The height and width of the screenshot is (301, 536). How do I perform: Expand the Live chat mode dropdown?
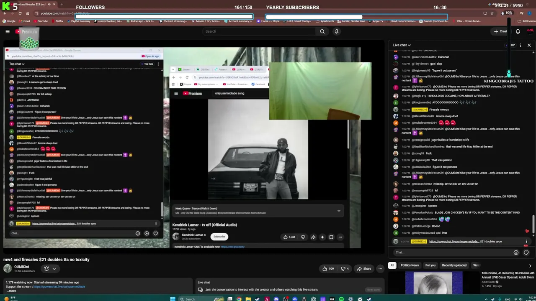coord(402,45)
